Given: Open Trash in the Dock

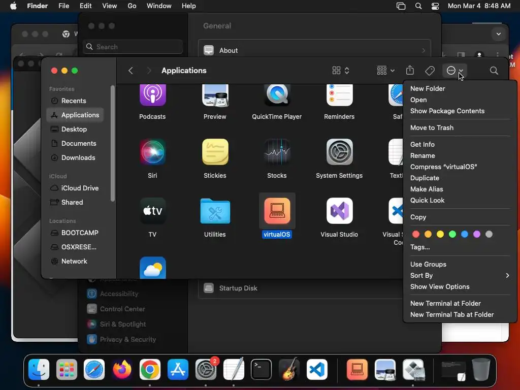Looking at the screenshot, I should [481, 369].
